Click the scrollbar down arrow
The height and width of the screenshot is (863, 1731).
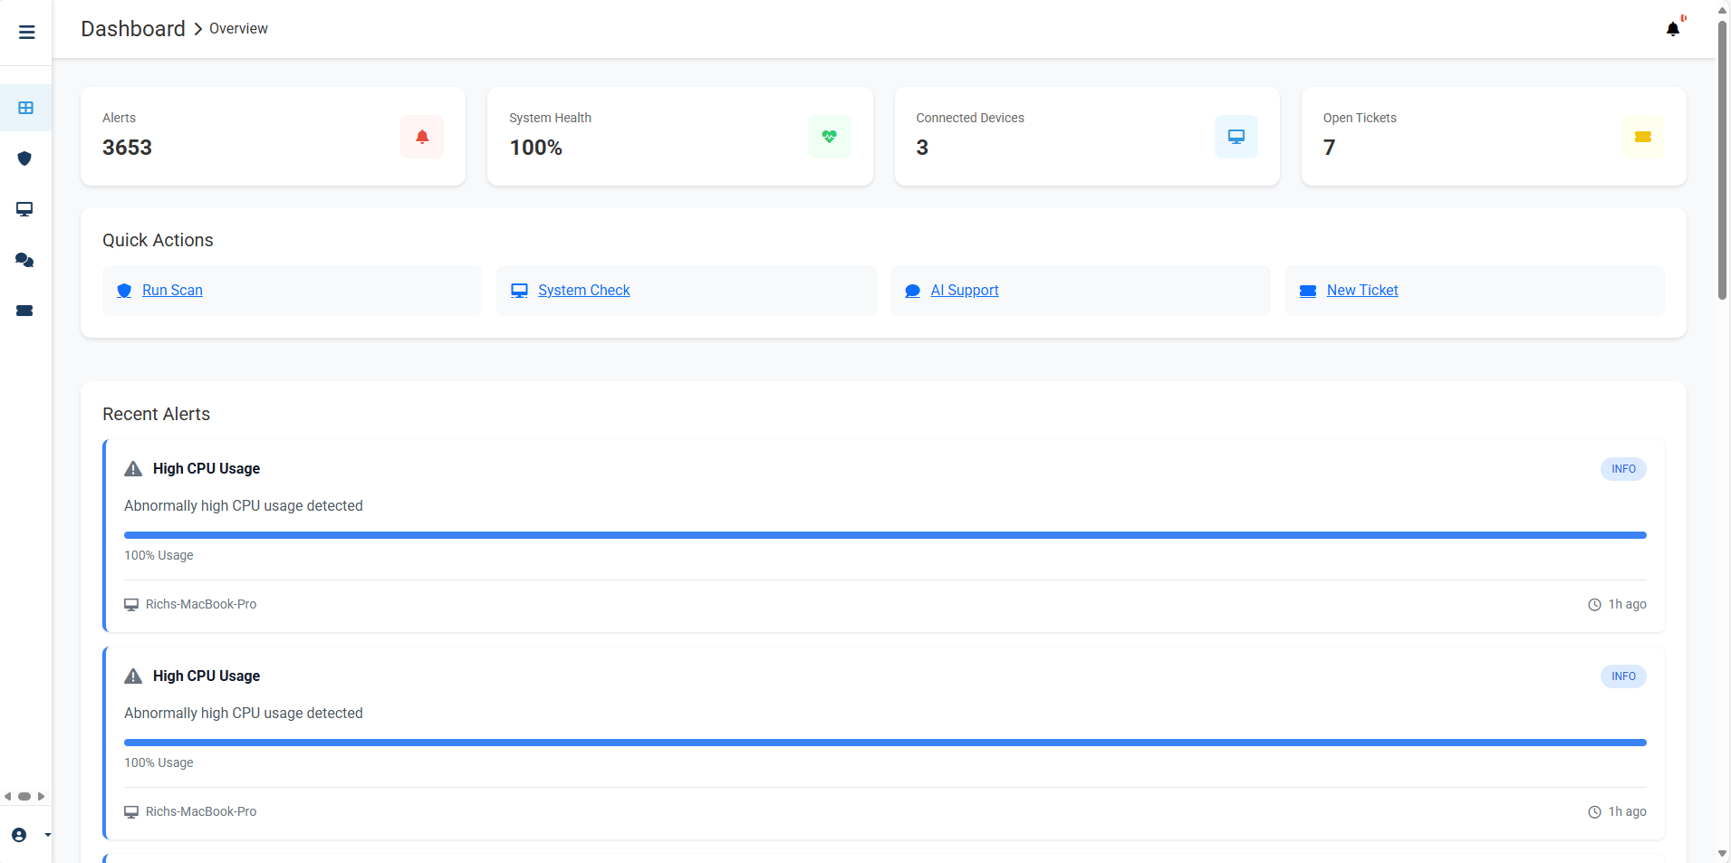(1722, 854)
